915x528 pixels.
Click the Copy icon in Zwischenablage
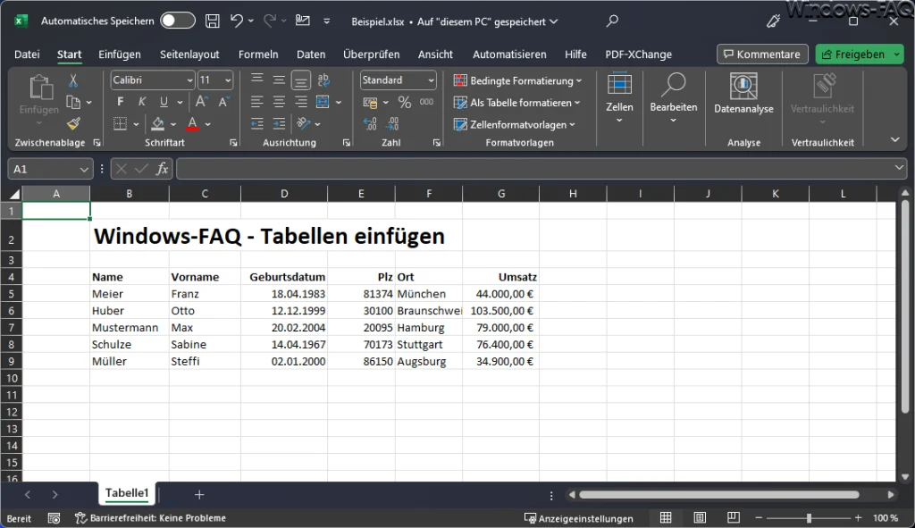(x=73, y=102)
